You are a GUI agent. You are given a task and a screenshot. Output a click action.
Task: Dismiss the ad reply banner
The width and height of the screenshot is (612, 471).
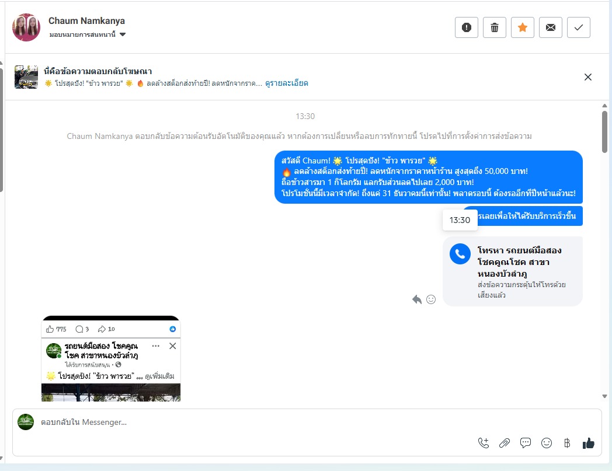588,77
